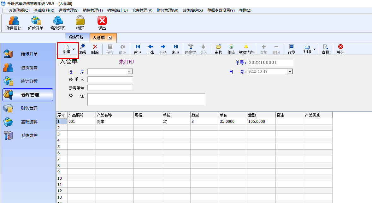Select the amount cell 105.0000

(261, 121)
